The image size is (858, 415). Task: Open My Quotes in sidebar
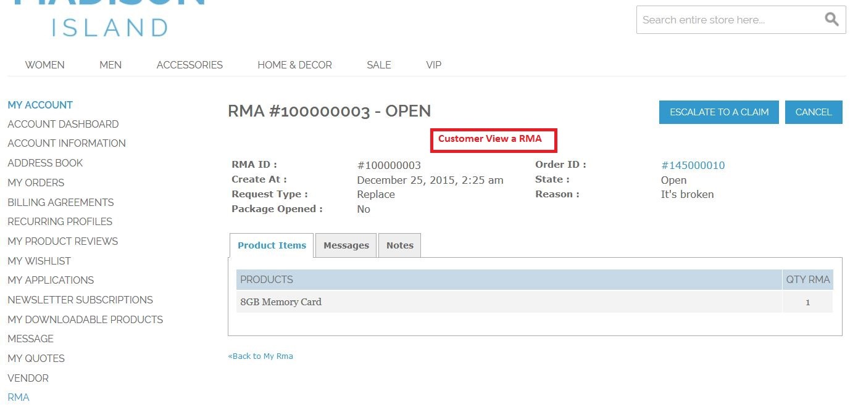point(36,358)
